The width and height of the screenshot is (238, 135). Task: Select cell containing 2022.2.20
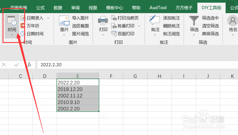tap(78, 82)
